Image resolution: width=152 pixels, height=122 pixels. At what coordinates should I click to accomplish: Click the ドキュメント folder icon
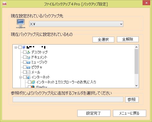point(28,57)
